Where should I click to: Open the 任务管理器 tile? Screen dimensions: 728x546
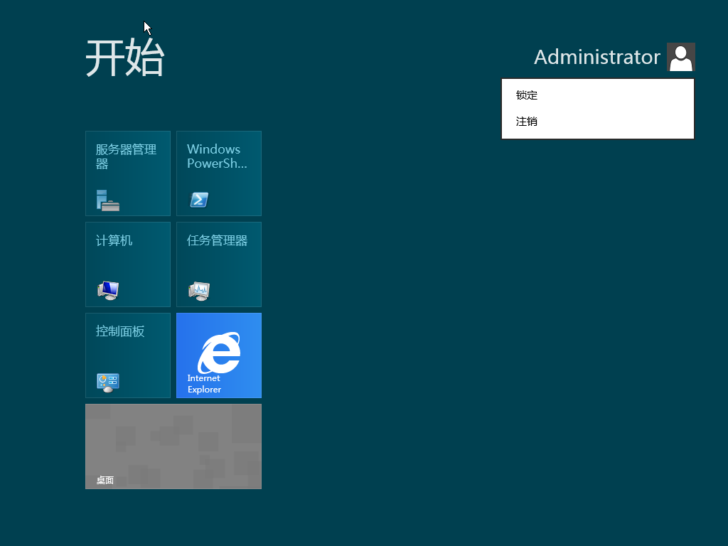point(219,264)
